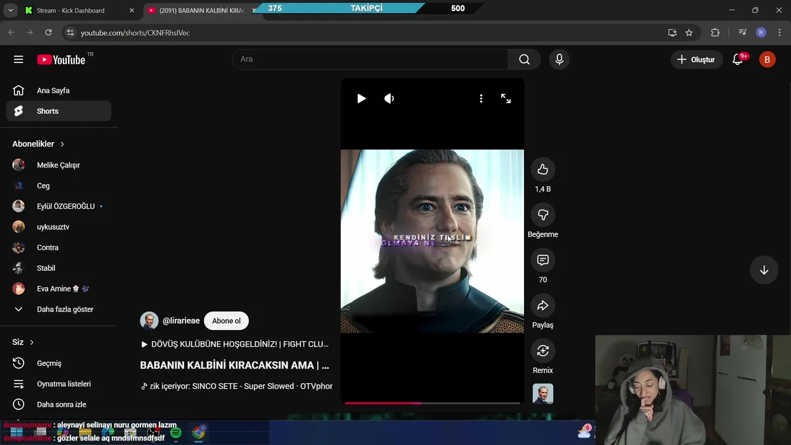Click the search magnifier button
The image size is (791, 445).
click(524, 59)
